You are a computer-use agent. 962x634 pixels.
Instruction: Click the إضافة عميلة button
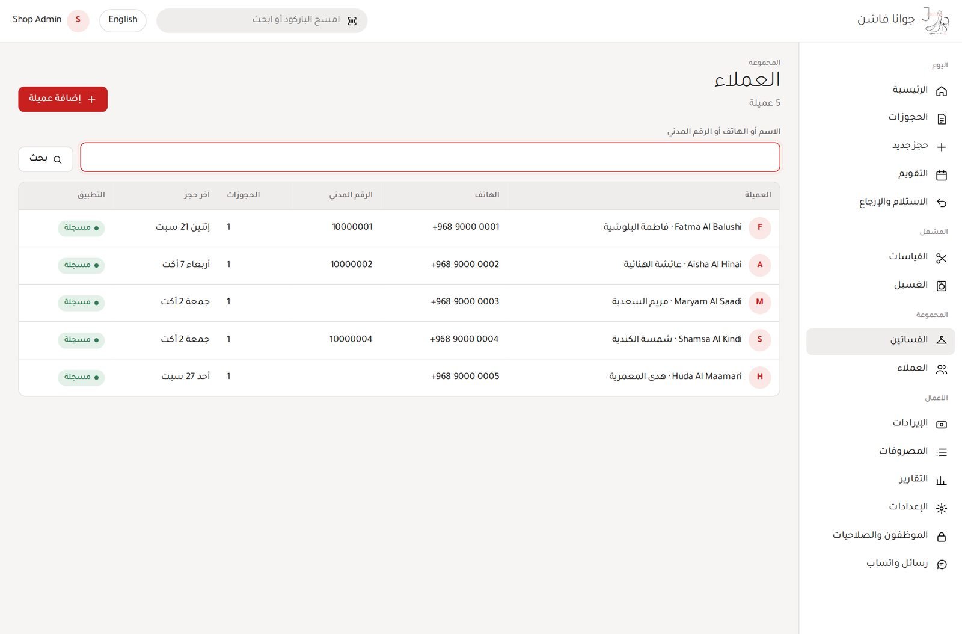(63, 99)
